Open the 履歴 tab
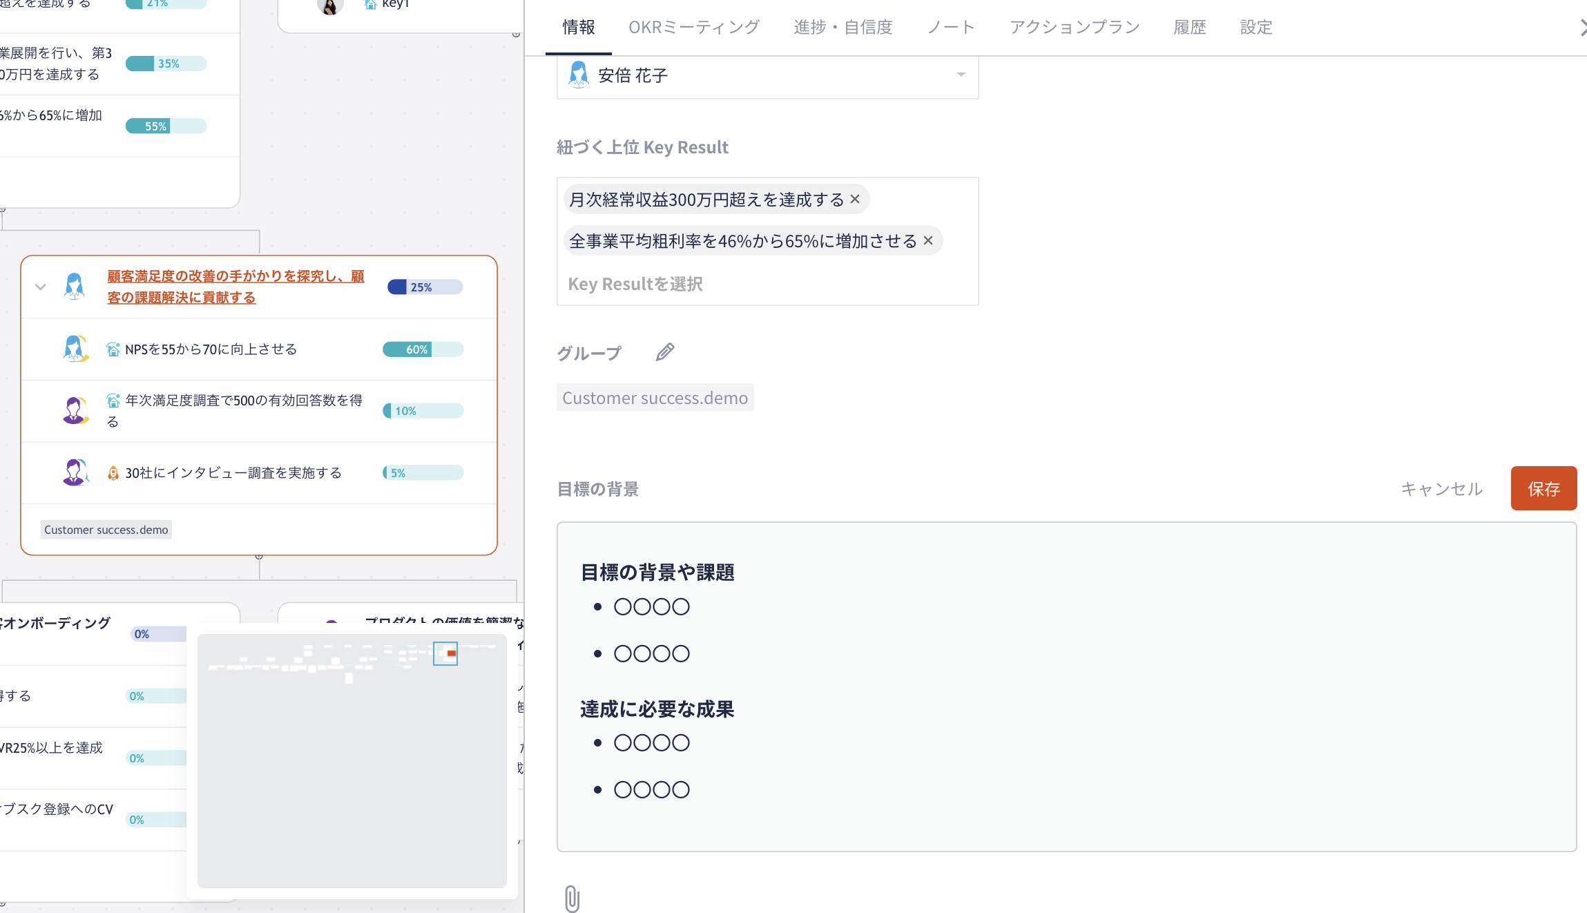Image resolution: width=1587 pixels, height=913 pixels. tap(1189, 28)
